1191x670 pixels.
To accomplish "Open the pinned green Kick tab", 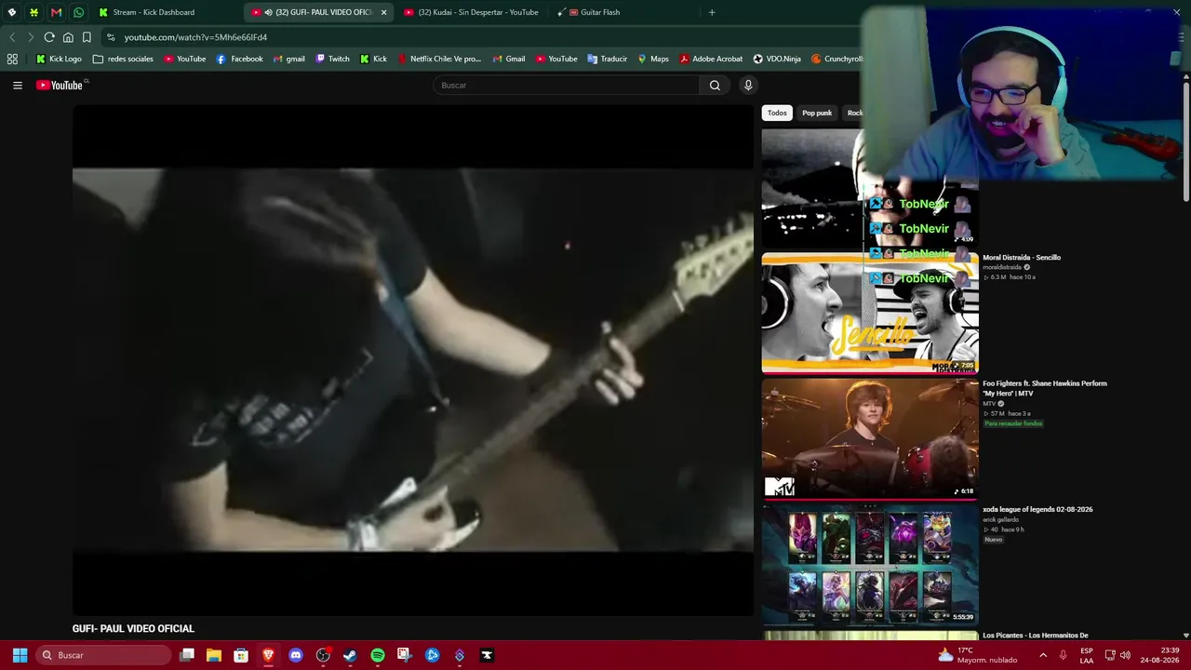I will pyautogui.click(x=33, y=12).
